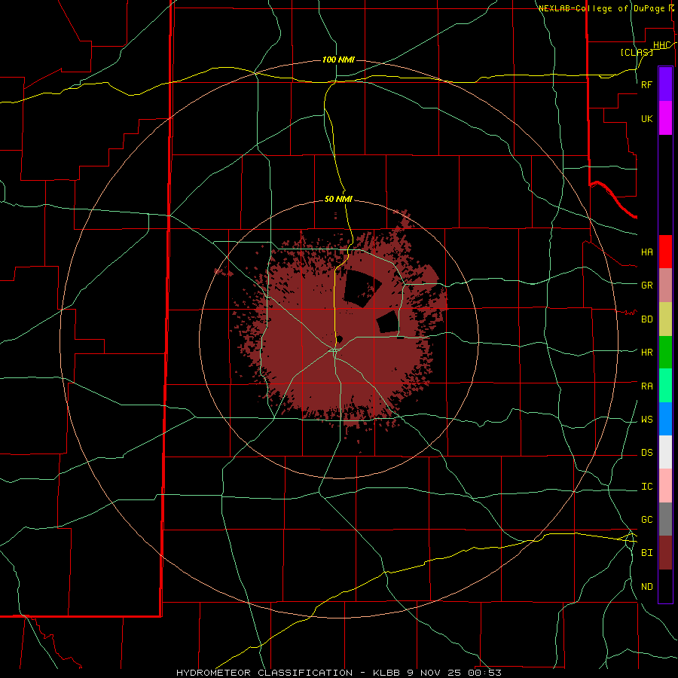
Task: Click the BD yellow legend swatch
Action: tap(665, 319)
